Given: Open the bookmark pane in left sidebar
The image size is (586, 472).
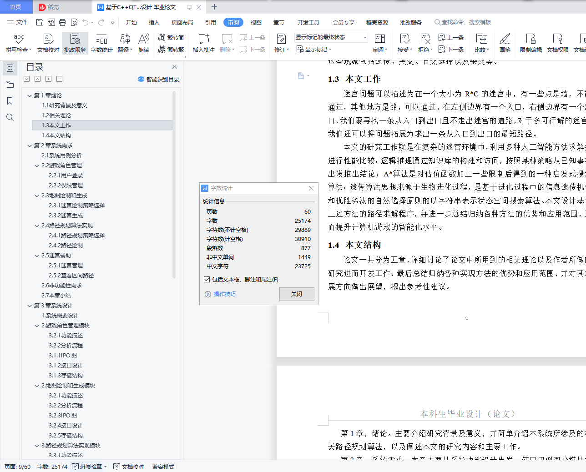Looking at the screenshot, I should [x=10, y=101].
